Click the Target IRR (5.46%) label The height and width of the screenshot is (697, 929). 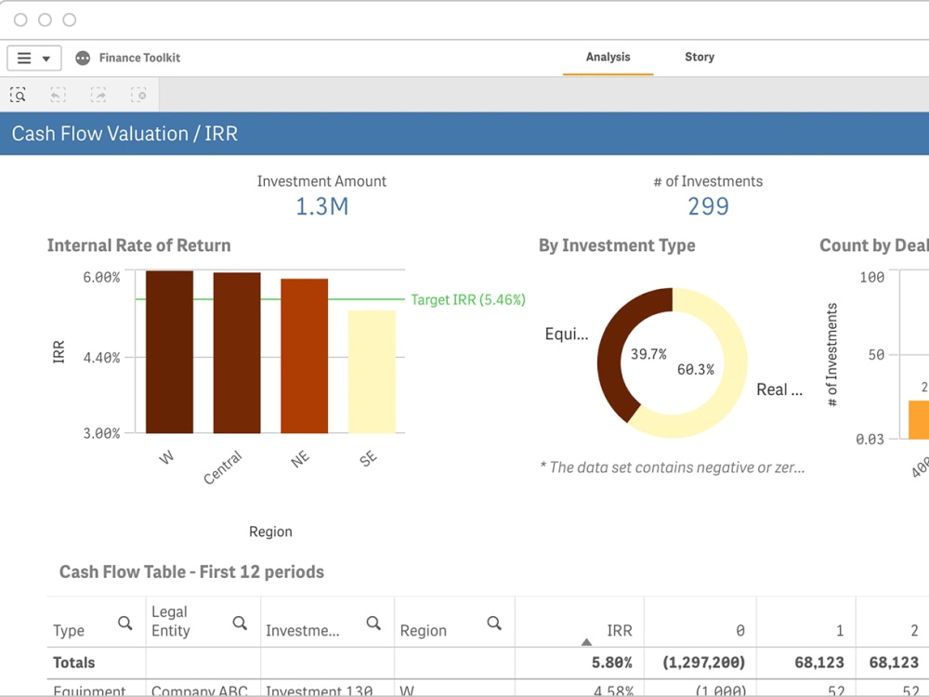(468, 300)
